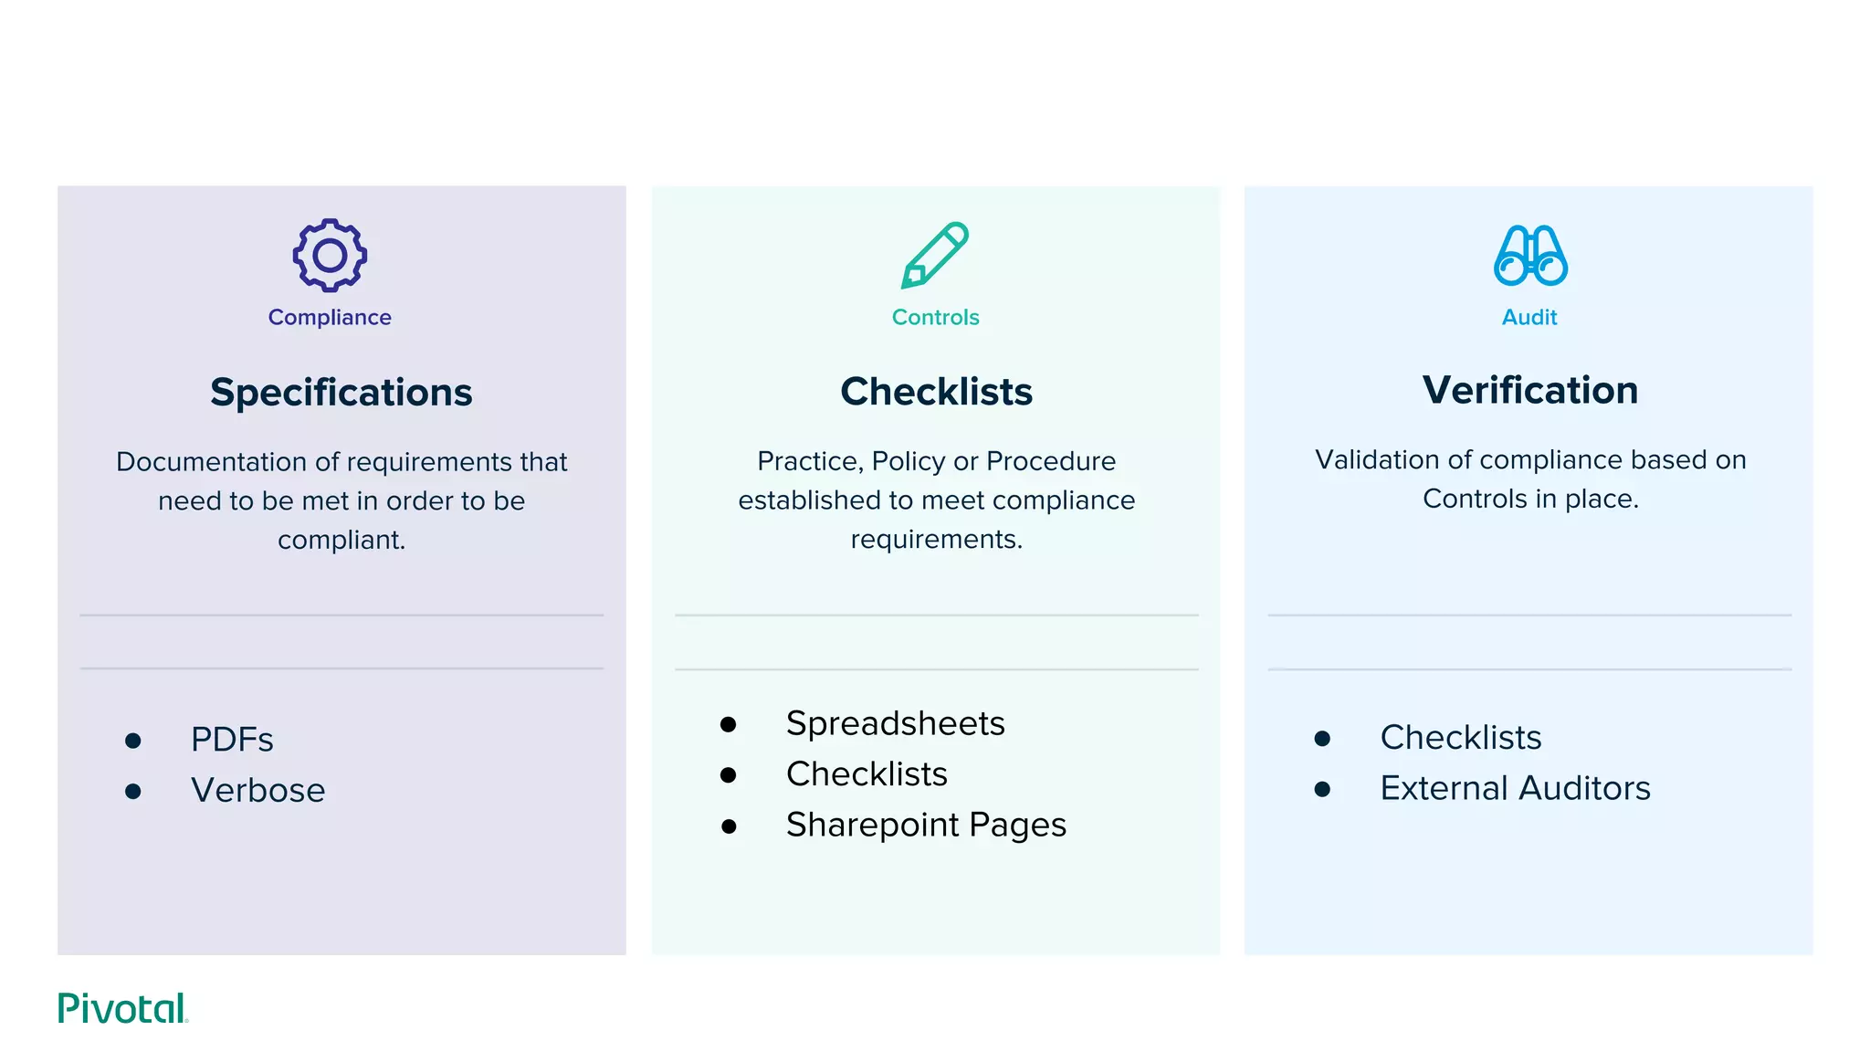Click the Compliance gear icon

pos(330,256)
